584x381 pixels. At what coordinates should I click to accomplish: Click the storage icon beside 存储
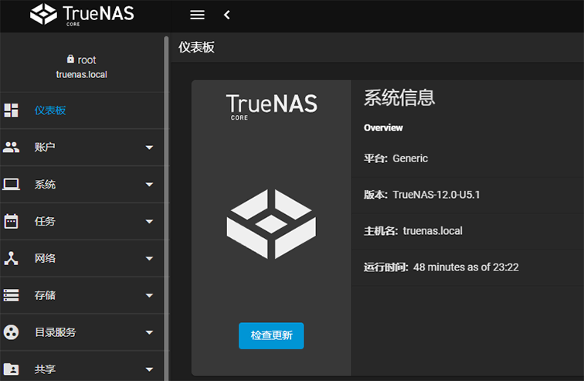(11, 295)
